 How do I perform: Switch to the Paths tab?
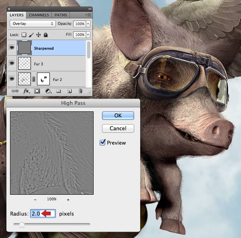pyautogui.click(x=61, y=15)
